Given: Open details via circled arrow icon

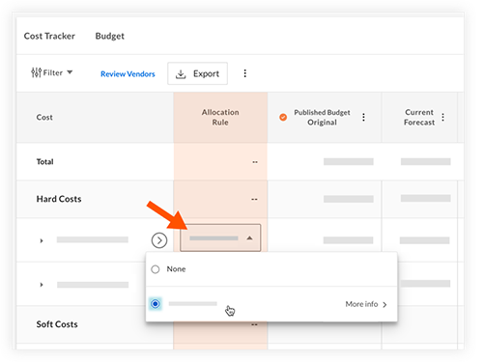Looking at the screenshot, I should click(159, 240).
